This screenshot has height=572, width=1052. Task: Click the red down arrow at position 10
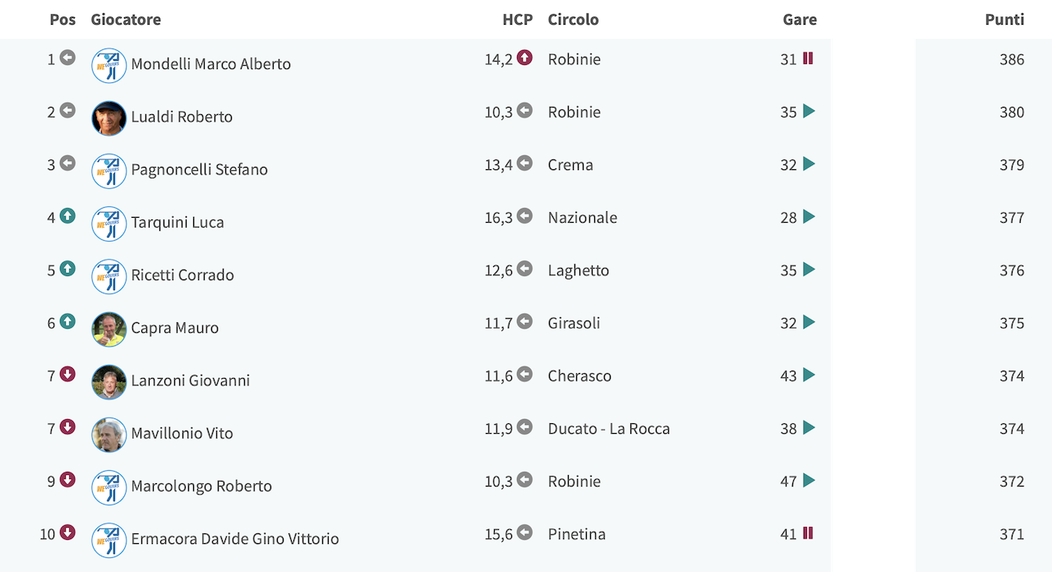pyautogui.click(x=67, y=533)
